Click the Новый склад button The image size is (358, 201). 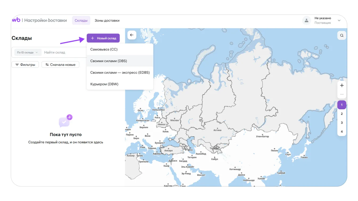tap(103, 38)
